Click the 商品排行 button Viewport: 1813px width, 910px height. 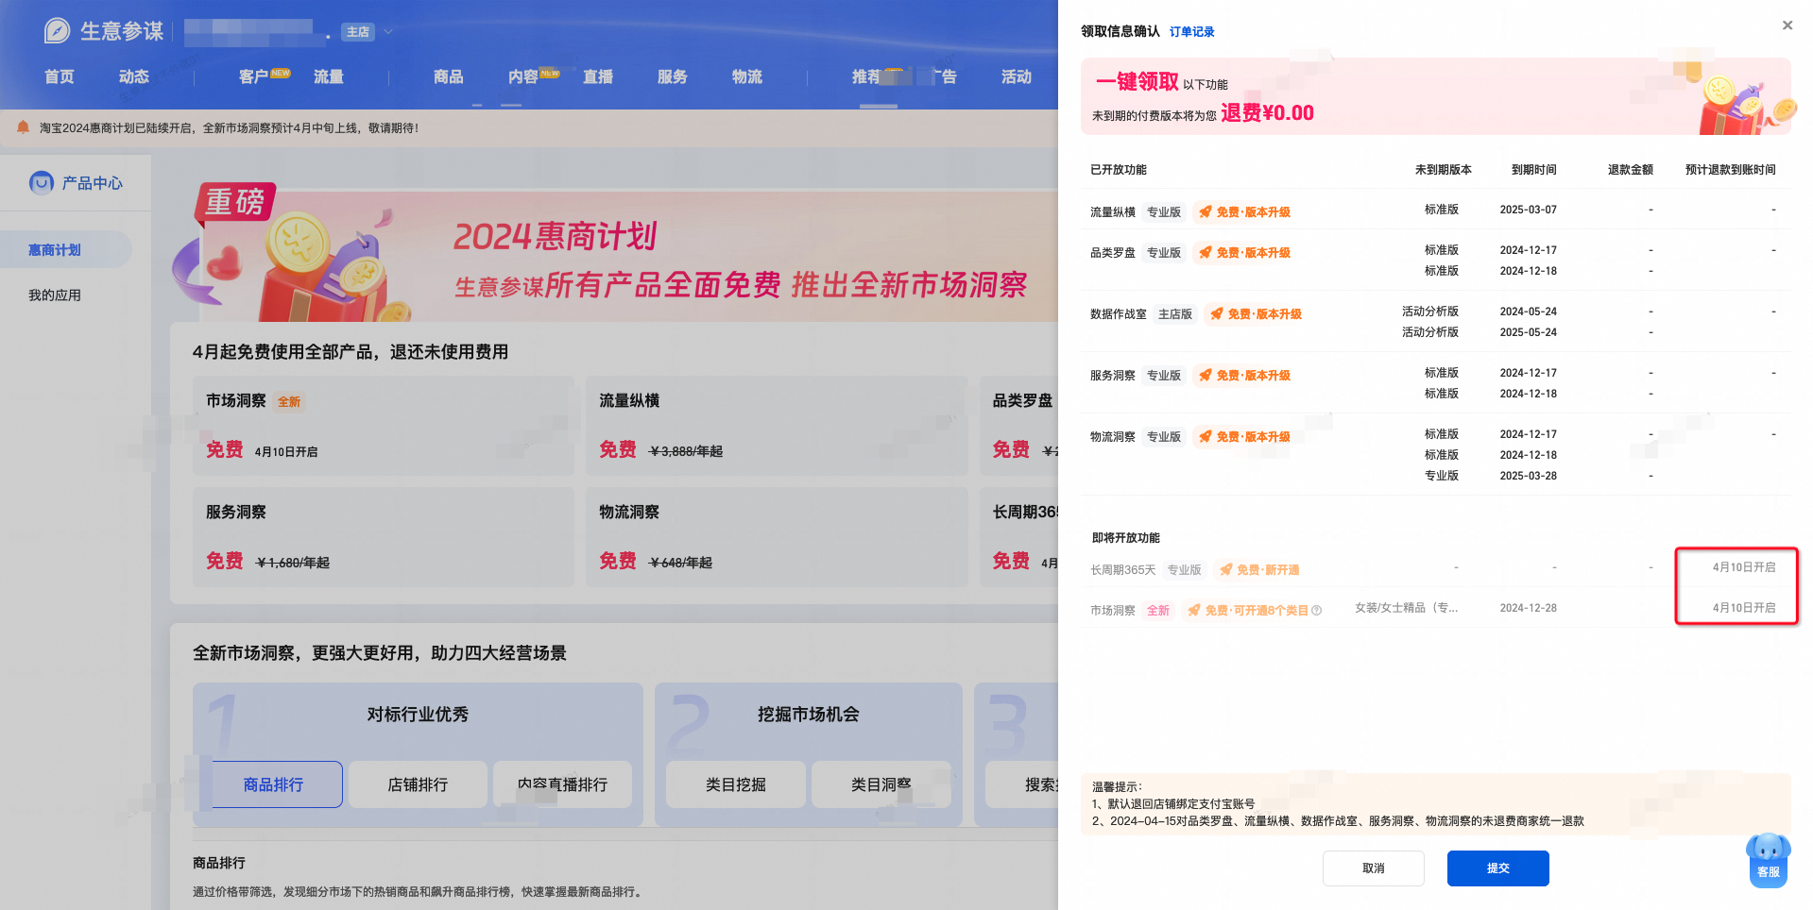pyautogui.click(x=274, y=784)
